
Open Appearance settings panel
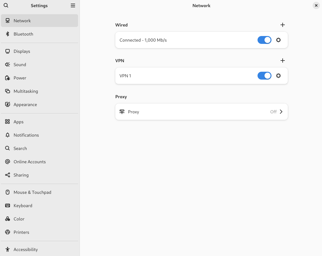point(39,104)
